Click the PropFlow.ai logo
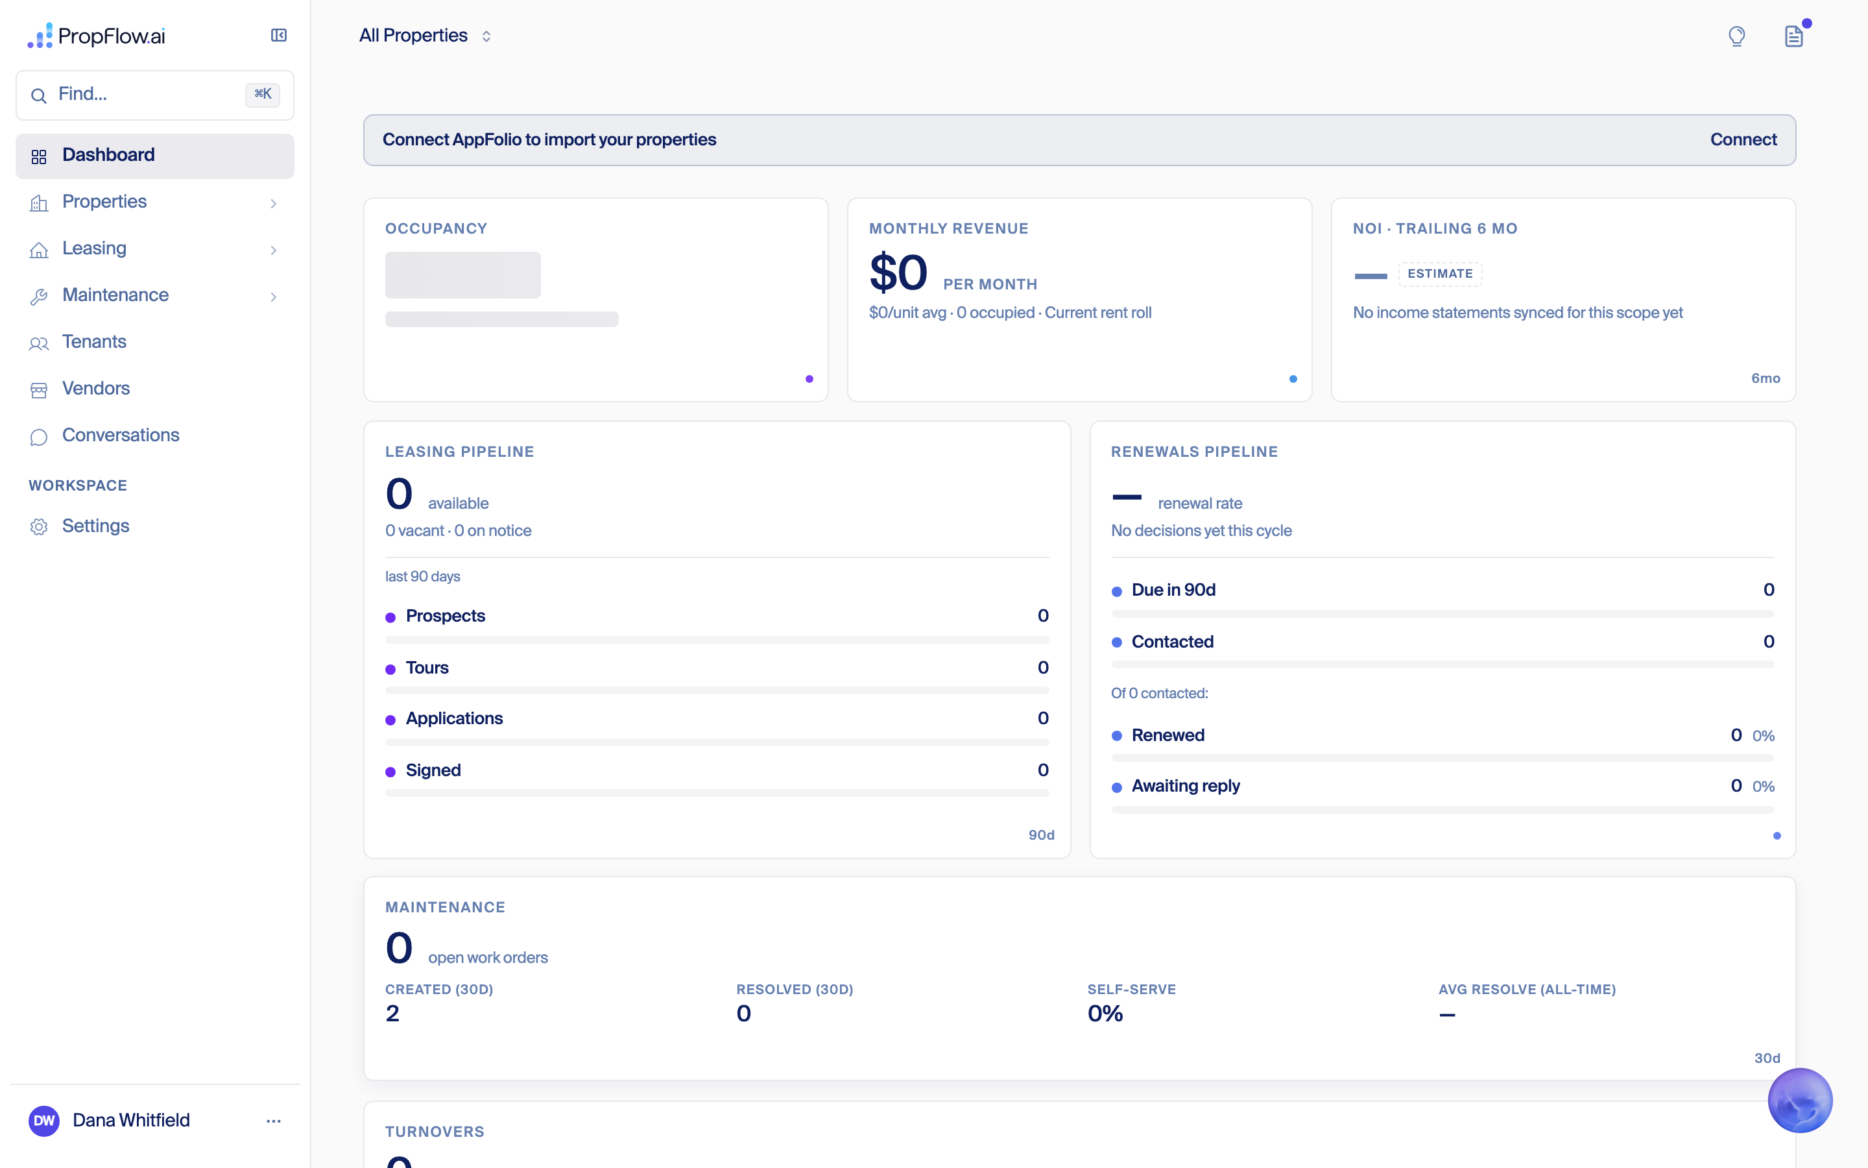 [x=96, y=36]
